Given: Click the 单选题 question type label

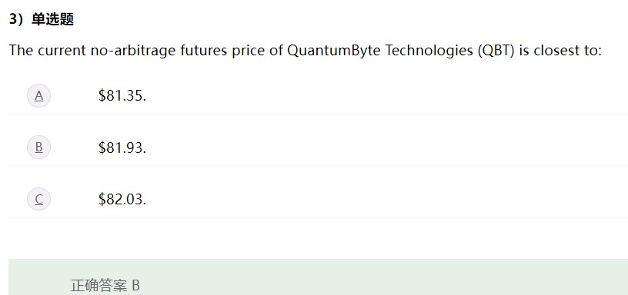Looking at the screenshot, I should 52,19.
